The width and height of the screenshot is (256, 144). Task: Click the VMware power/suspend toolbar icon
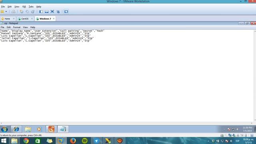click(2, 12)
